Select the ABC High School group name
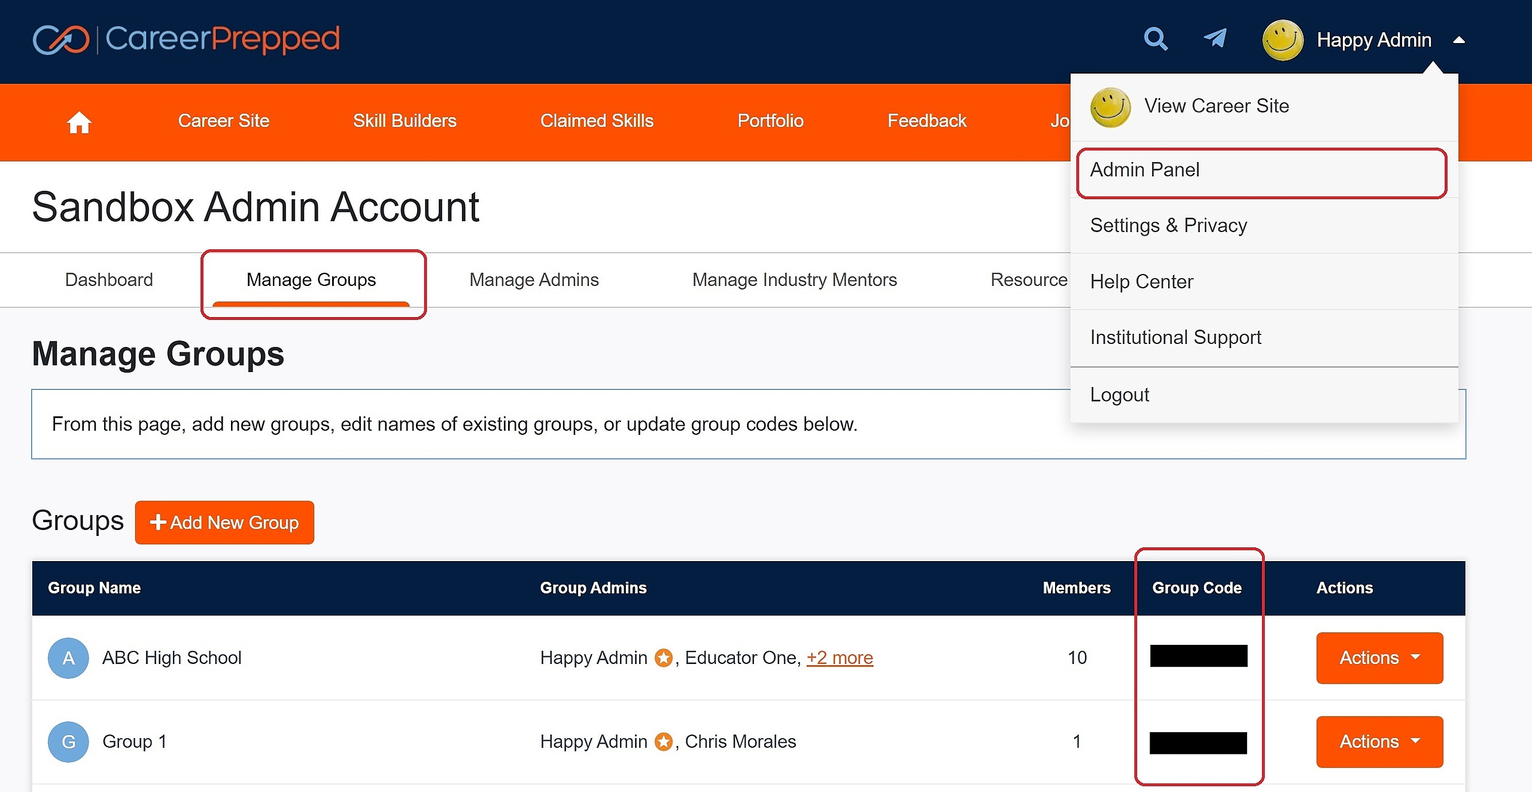Viewport: 1532px width, 792px height. point(172,657)
